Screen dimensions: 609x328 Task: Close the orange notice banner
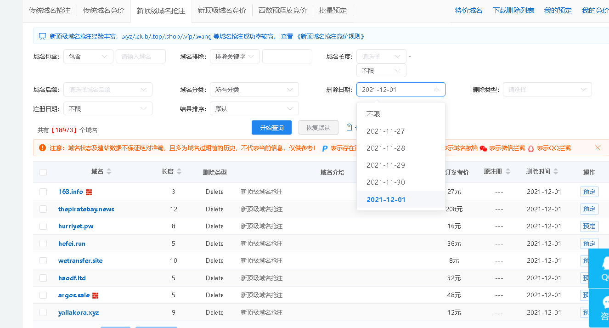click(598, 148)
